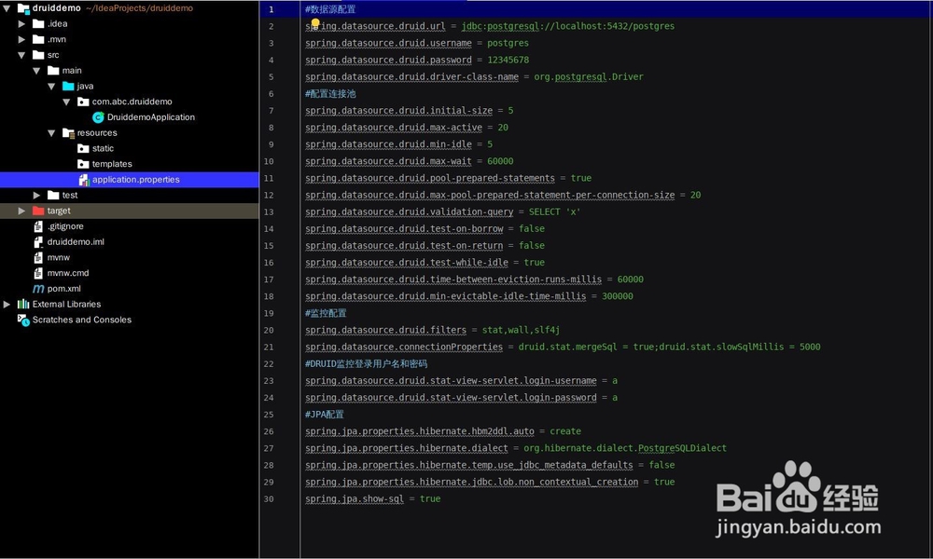
Task: Click the mvnw file icon
Action: coord(38,257)
